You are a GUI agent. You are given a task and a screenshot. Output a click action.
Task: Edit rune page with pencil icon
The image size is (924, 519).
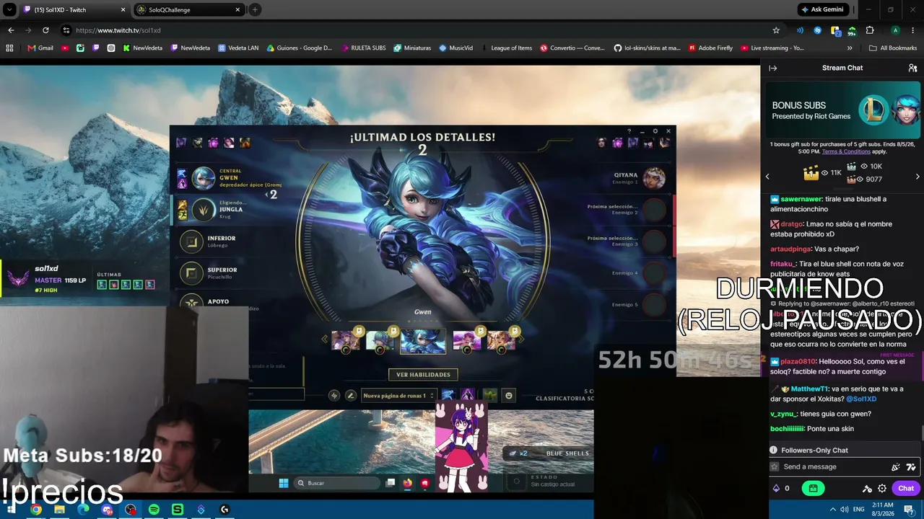click(x=351, y=395)
